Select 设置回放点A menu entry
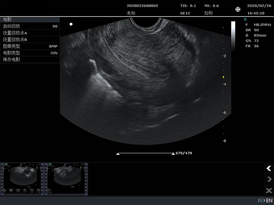The height and width of the screenshot is (205, 274). (x=30, y=33)
